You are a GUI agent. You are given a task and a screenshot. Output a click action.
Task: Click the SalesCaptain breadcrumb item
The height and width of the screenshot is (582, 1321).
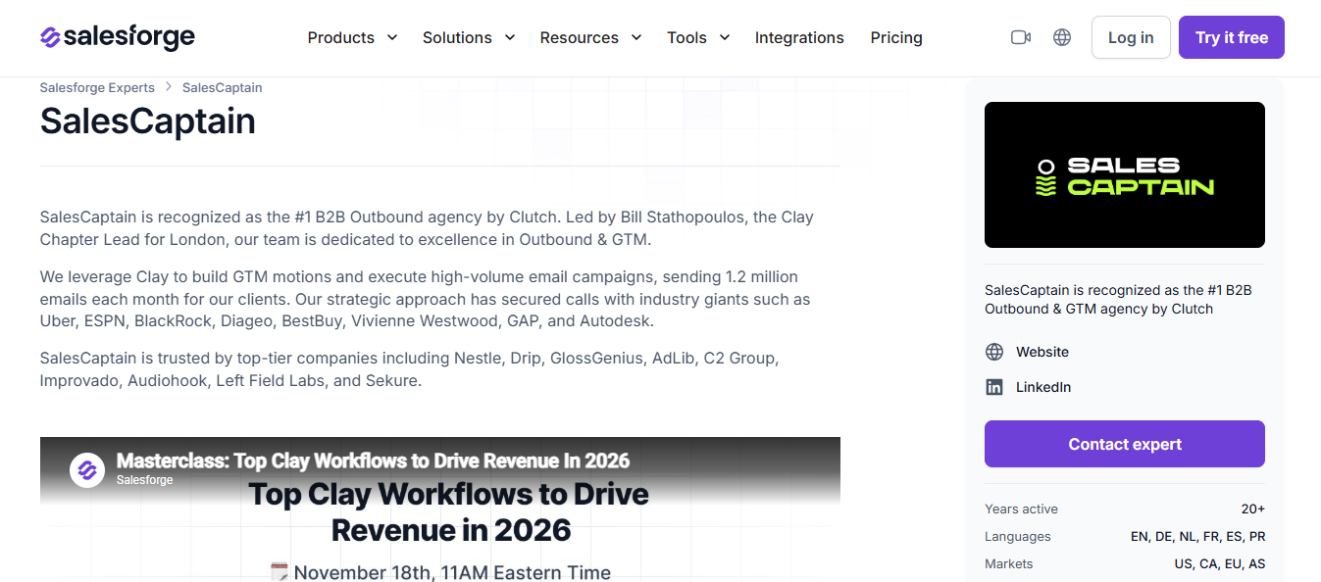coord(223,87)
